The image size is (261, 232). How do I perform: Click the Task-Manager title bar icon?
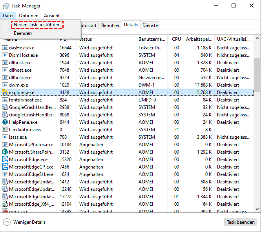pos(5,6)
